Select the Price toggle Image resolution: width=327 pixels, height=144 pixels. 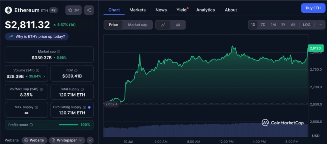click(x=113, y=25)
